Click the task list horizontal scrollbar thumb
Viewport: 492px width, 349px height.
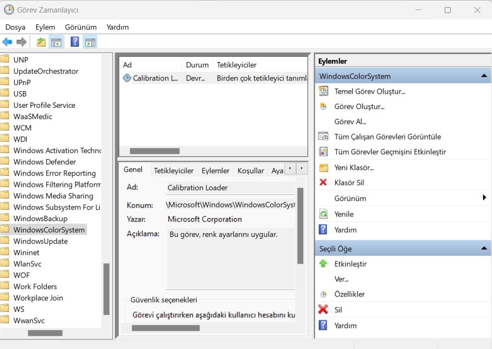tap(155, 151)
